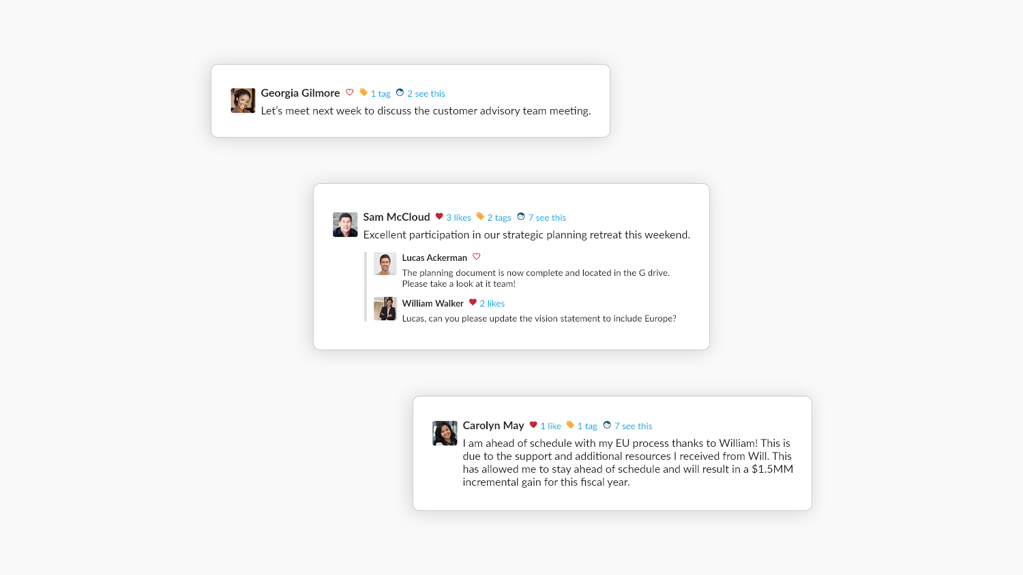This screenshot has width=1023, height=575.
Task: Like Lucas Ackerman's reply with the heart
Action: point(477,257)
